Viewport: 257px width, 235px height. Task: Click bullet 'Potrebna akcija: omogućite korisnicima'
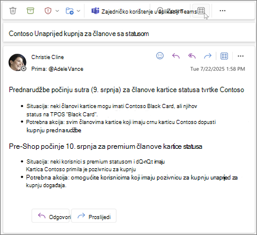click(132, 181)
